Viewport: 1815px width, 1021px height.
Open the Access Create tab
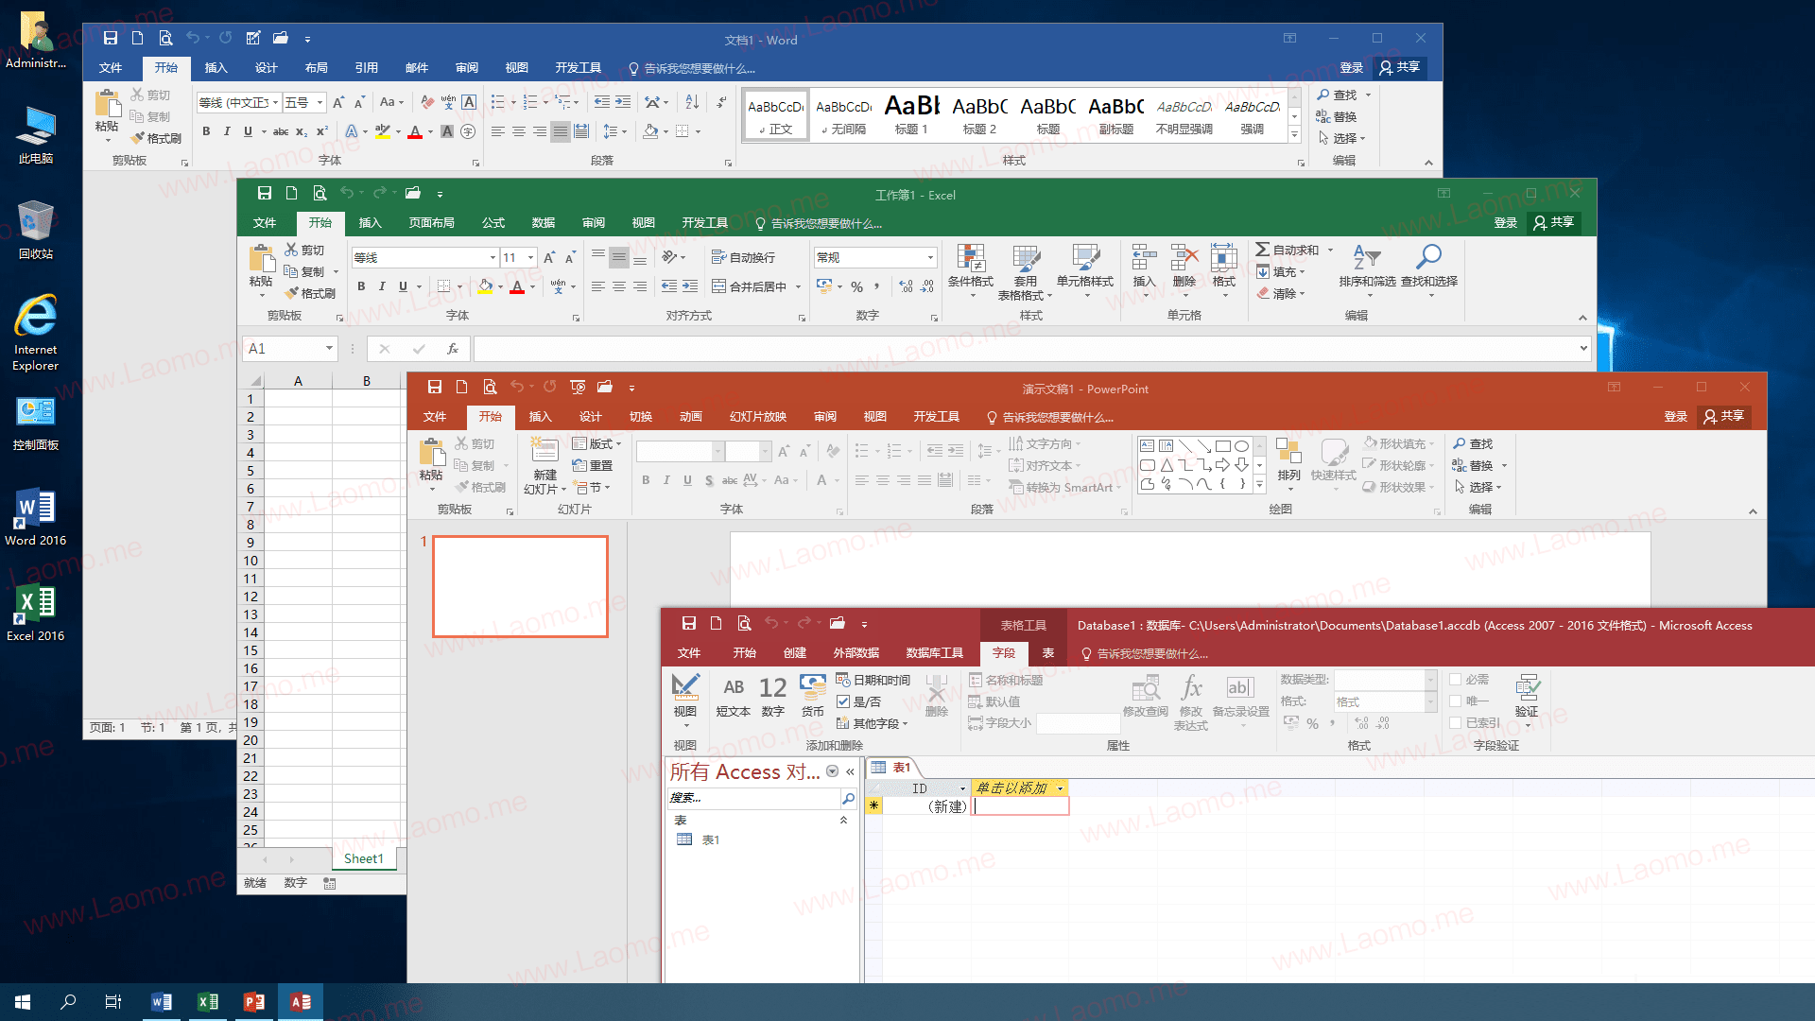(795, 653)
